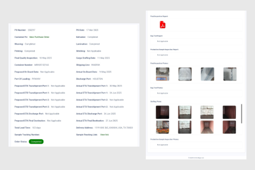The image size is (255, 170).
Task: Click the Shipping Line MAERSK value
Action: click(x=96, y=65)
